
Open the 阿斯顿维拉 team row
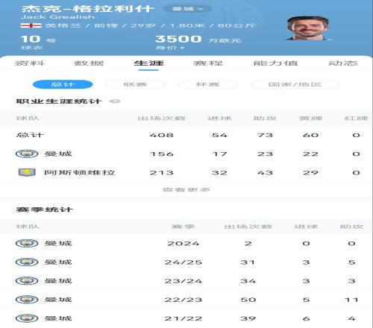[186, 172]
